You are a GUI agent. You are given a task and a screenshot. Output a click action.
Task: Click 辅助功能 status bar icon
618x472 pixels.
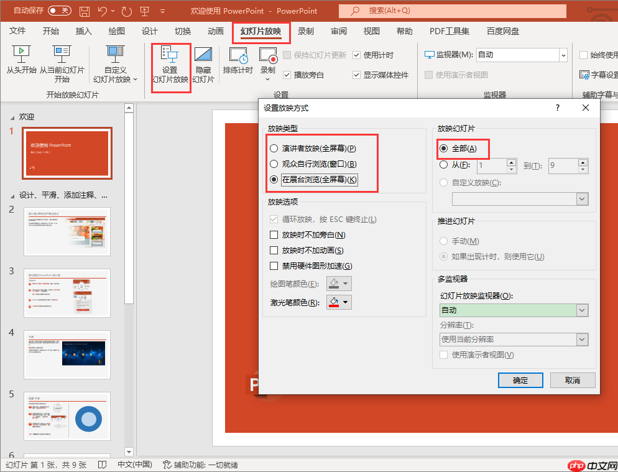[167, 465]
